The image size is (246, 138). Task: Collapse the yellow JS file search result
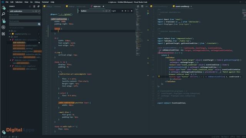tap(10, 34)
